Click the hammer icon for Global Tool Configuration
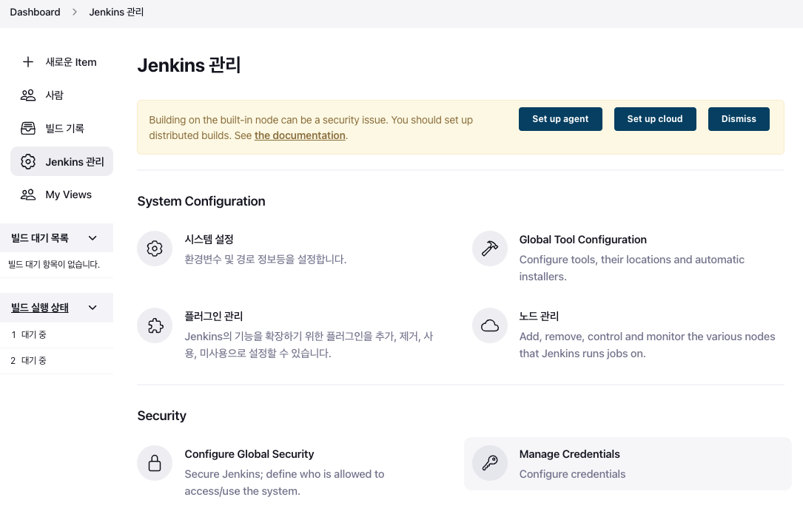 (490, 249)
